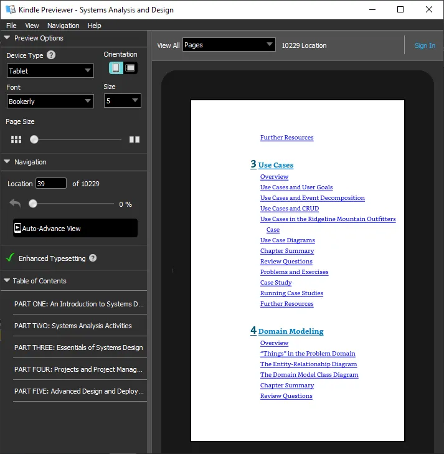The height and width of the screenshot is (454, 444).
Task: Follow Chapter Summary link under Domain Modeling
Action: coord(287,385)
